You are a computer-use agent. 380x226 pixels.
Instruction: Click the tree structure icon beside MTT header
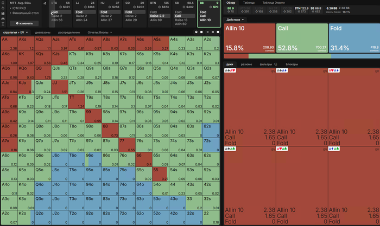[x=45, y=3]
